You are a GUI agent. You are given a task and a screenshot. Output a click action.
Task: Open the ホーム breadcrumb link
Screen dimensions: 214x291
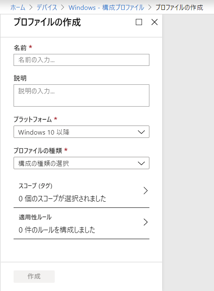tap(18, 7)
